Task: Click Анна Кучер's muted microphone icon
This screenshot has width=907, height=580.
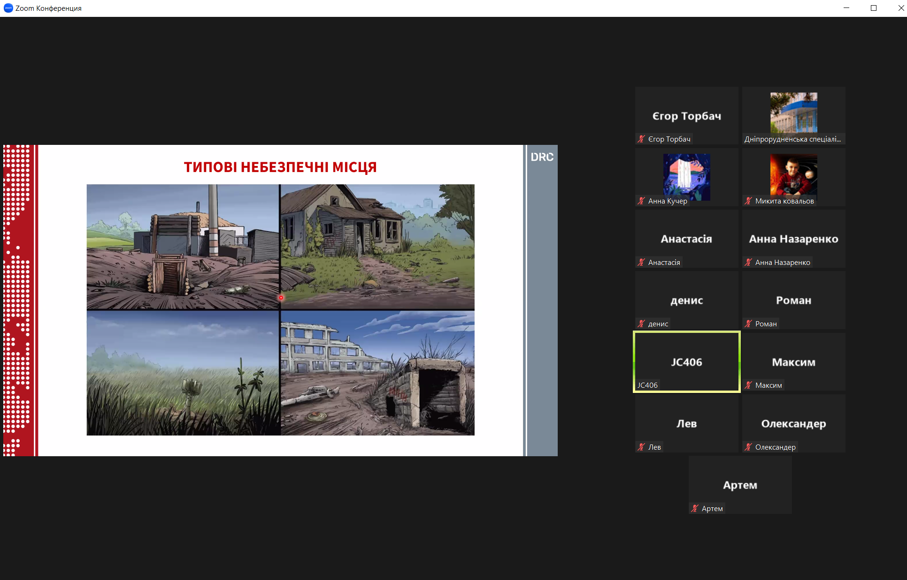Action: 641,201
